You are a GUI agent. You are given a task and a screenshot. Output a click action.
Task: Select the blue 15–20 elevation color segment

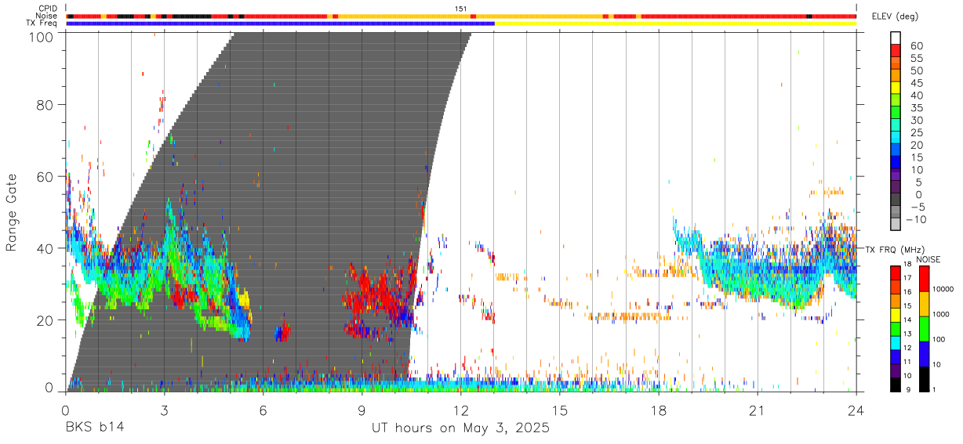click(896, 151)
